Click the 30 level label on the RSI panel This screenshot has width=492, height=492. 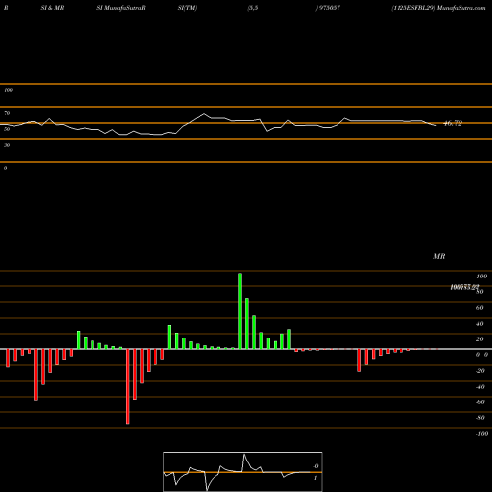[x=7, y=145]
